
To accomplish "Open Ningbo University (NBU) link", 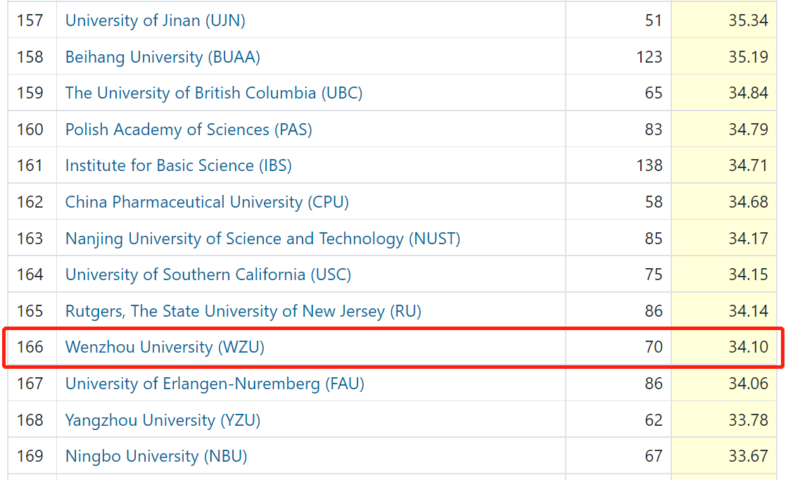I will [156, 456].
